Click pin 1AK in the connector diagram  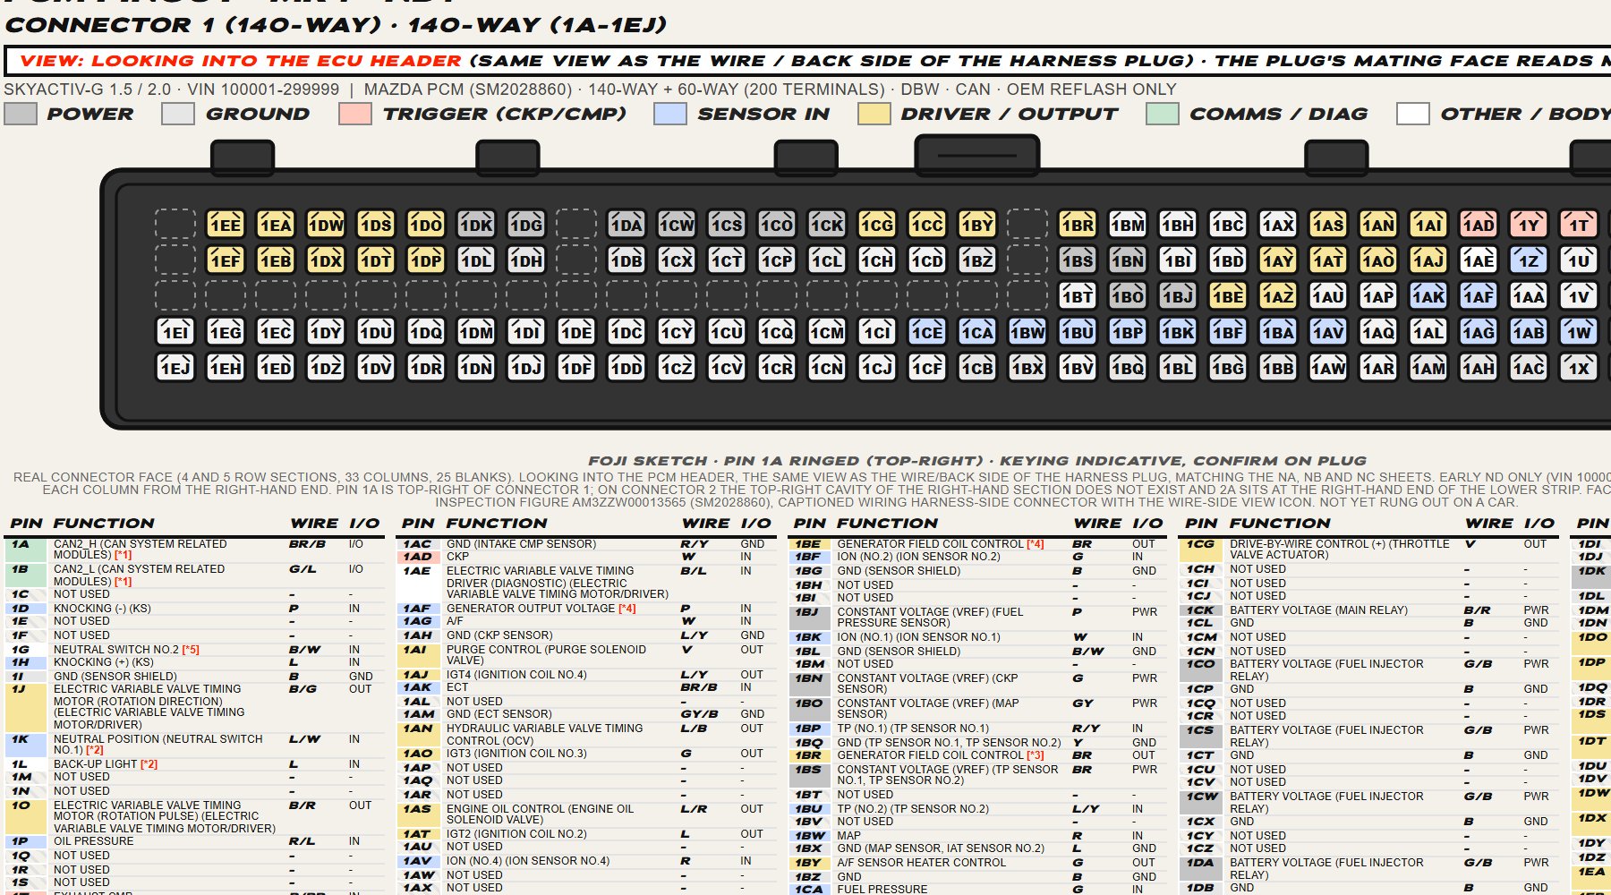[x=1428, y=296]
